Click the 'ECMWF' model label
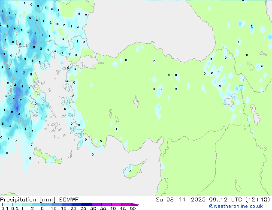The image size is (272, 210). (69, 200)
